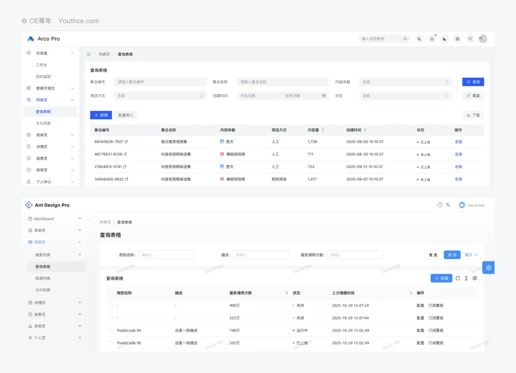Open the blue floating settings gear panel
516x373 pixels.
point(488,268)
